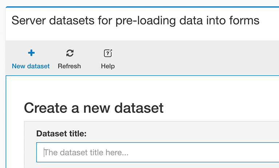Click the gray form panel above "Dataset title:"
Image resolution: width=279 pixels, height=168 pixels.
click(x=151, y=125)
